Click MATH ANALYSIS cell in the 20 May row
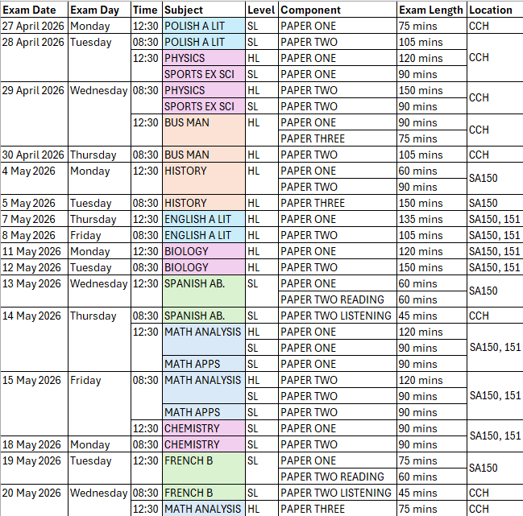523x516 pixels. pyautogui.click(x=203, y=509)
